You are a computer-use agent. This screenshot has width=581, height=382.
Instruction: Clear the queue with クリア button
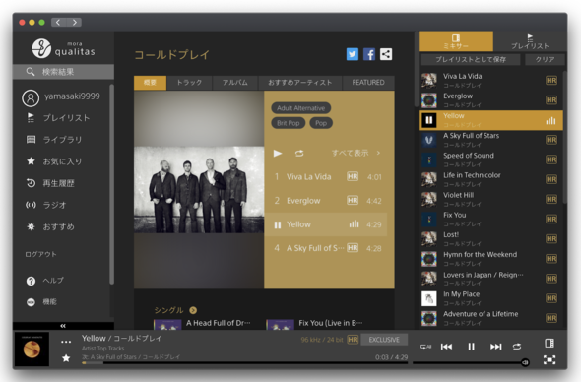(x=545, y=59)
